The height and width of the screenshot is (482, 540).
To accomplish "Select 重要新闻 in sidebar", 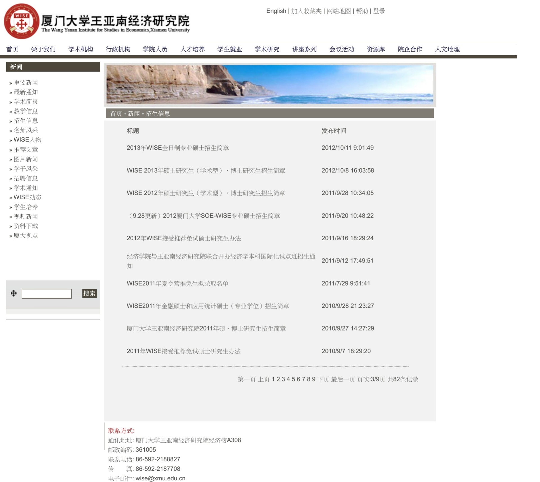I will [x=26, y=82].
